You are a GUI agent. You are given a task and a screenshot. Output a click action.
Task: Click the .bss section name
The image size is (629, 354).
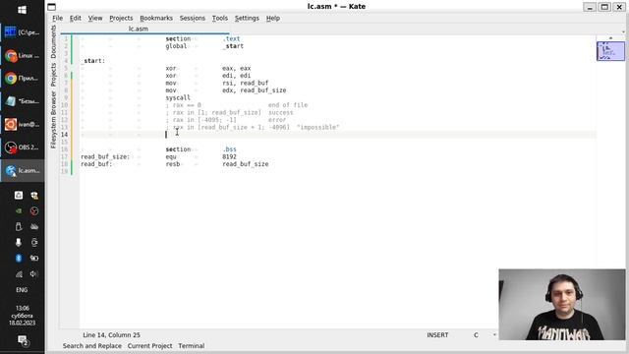click(x=229, y=149)
